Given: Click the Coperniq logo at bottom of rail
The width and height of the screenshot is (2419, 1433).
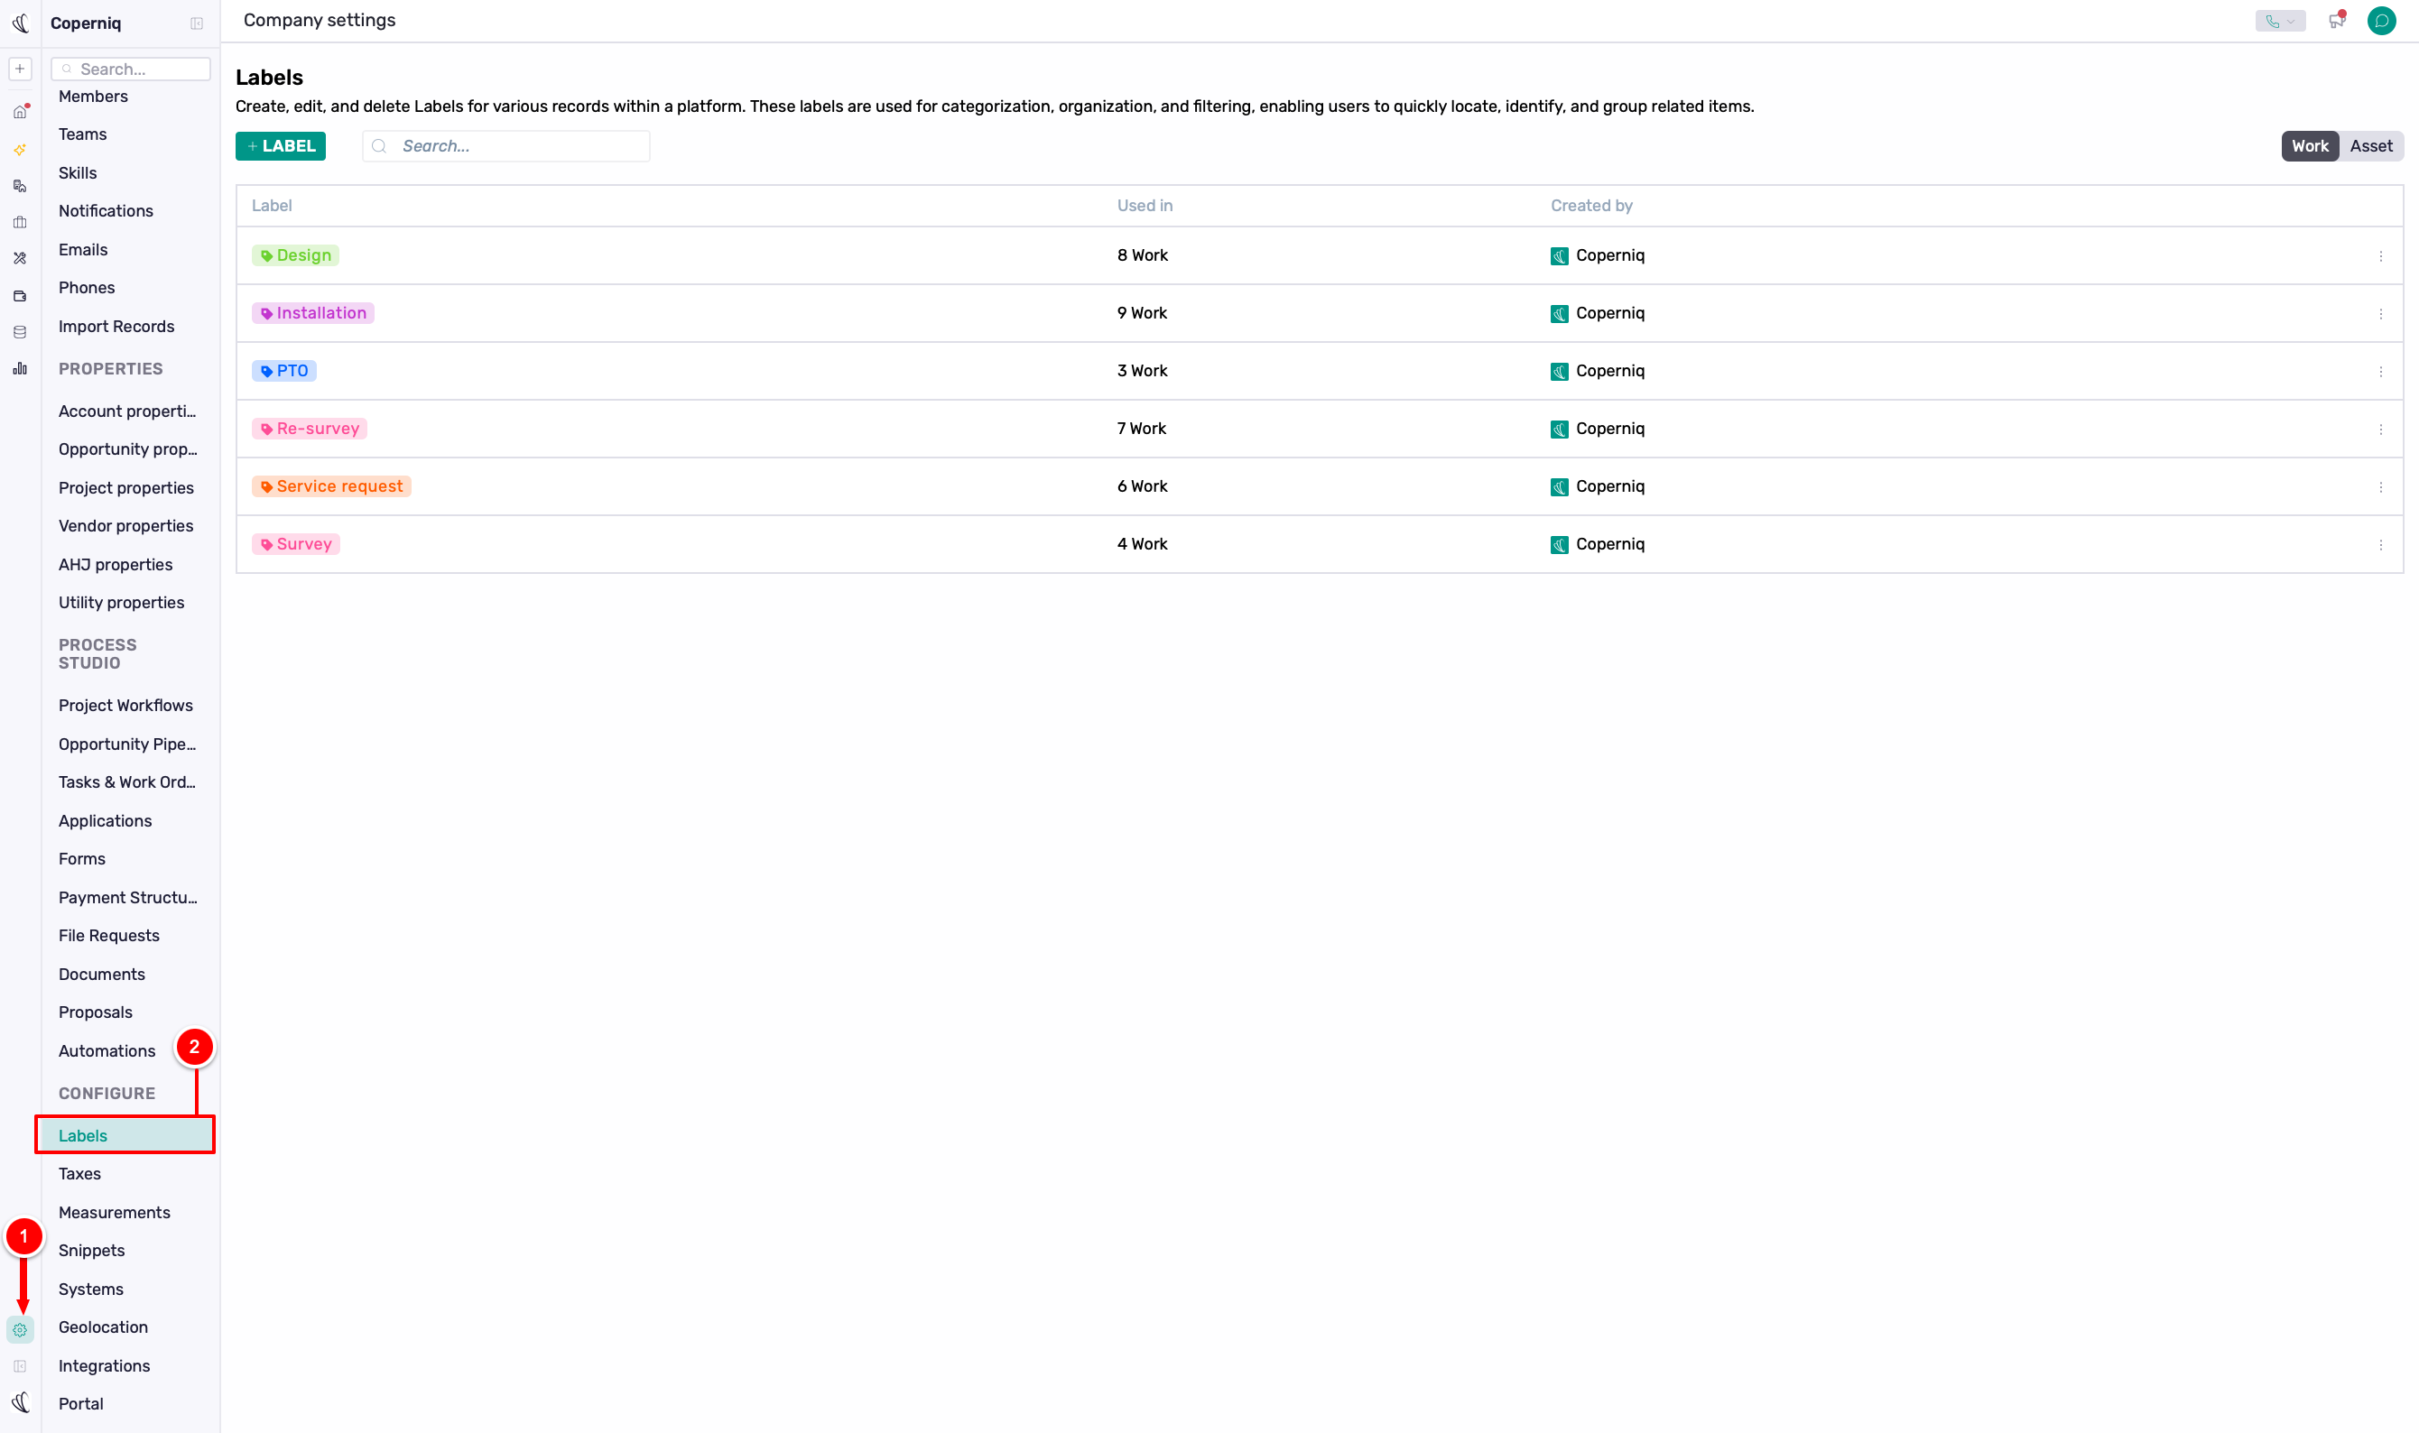Looking at the screenshot, I should tap(20, 1402).
